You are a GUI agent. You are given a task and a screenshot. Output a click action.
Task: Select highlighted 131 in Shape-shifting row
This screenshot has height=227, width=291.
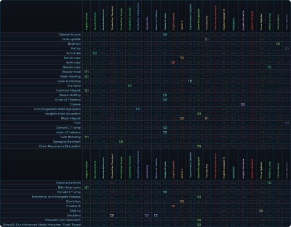165,95
